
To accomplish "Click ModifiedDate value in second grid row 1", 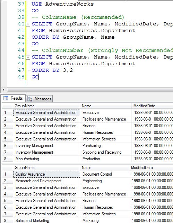I will click(x=151, y=174).
